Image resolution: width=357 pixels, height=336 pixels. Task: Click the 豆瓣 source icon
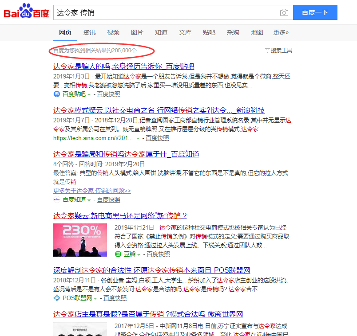[x=118, y=254]
